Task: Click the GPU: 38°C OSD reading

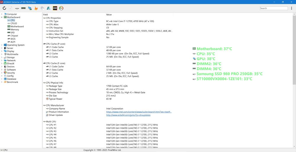Action: tap(204, 59)
